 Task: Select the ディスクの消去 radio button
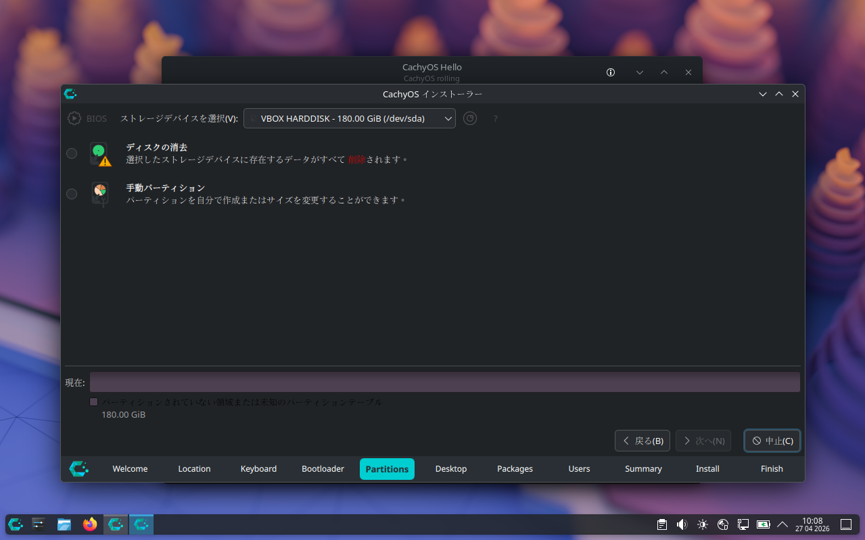point(72,153)
